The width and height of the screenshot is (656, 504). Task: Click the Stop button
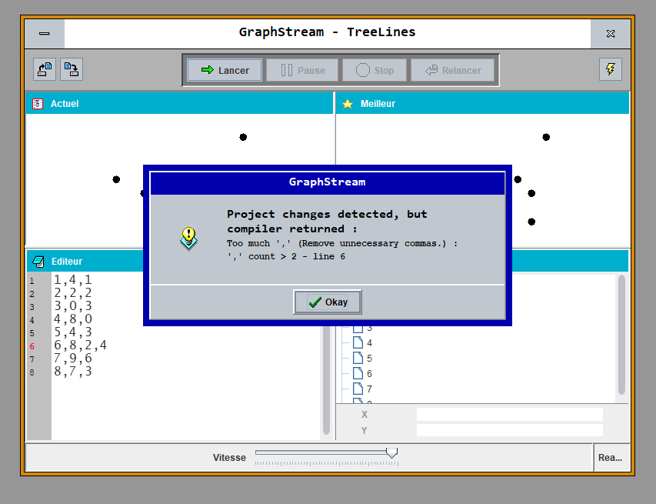click(375, 70)
